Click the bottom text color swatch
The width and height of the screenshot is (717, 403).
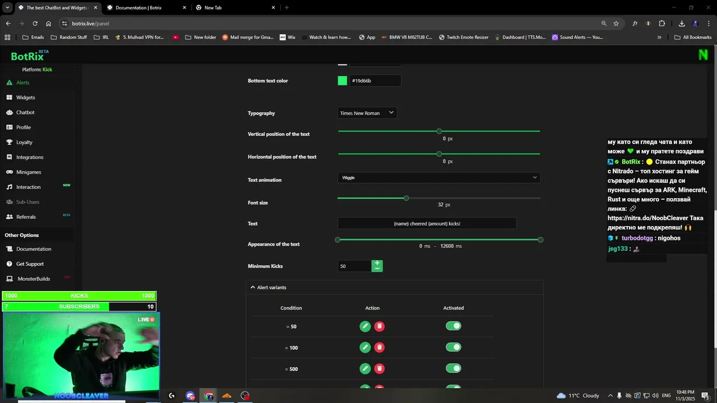click(x=342, y=81)
